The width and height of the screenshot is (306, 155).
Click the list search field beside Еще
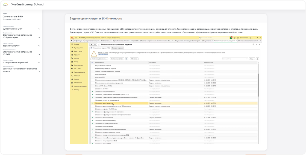(234, 59)
